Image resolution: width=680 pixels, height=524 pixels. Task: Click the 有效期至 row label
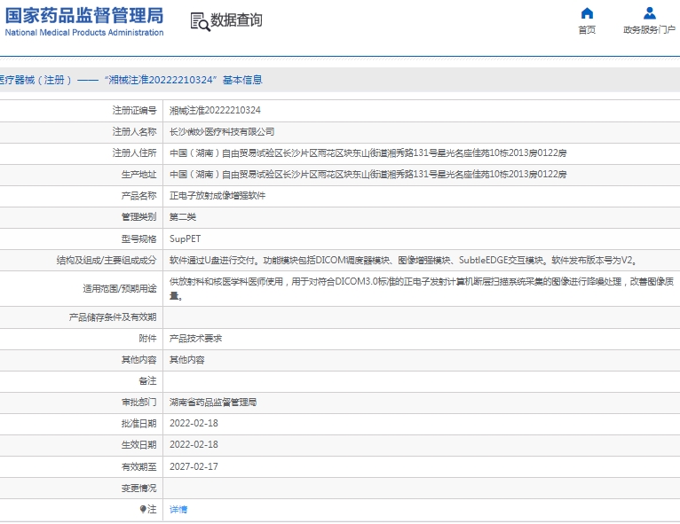138,467
